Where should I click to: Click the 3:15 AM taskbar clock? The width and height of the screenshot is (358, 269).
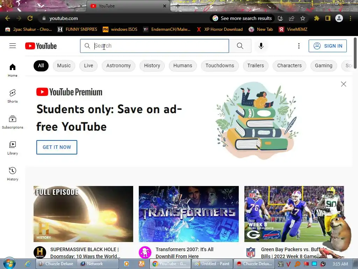pos(340,264)
